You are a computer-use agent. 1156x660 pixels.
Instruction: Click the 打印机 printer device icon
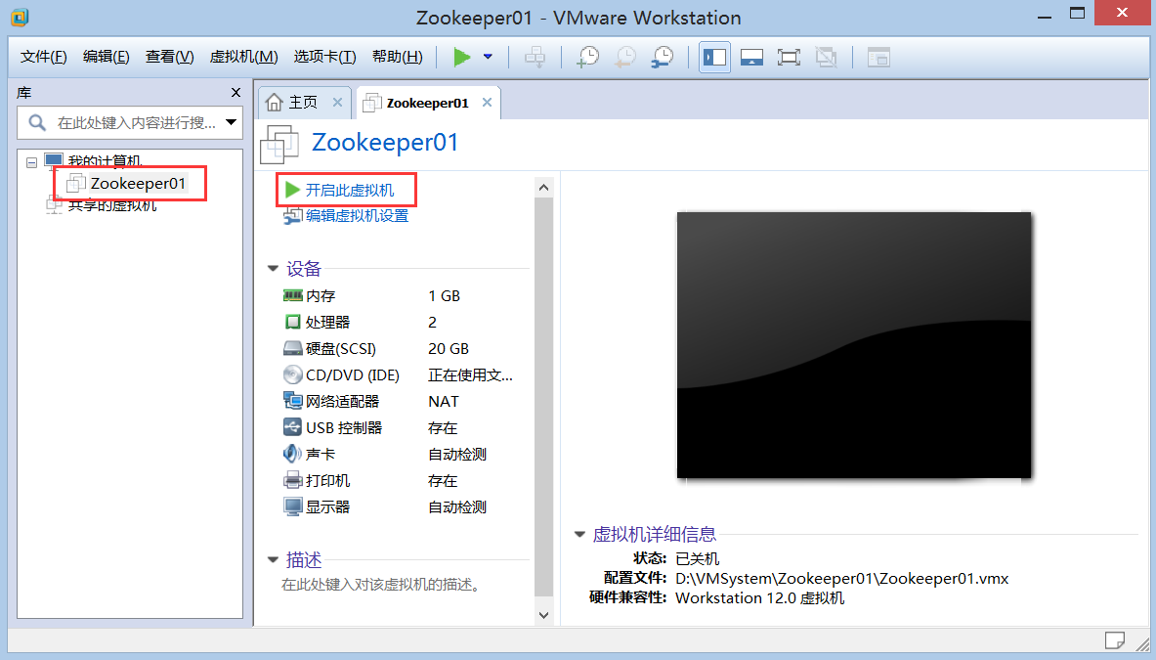coord(293,481)
